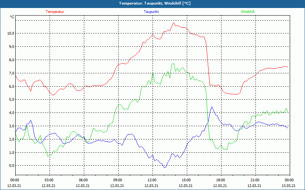Image resolution: width=305 pixels, height=190 pixels.
Task: Click the blue Taupunkt legend label
Action: coord(151,12)
